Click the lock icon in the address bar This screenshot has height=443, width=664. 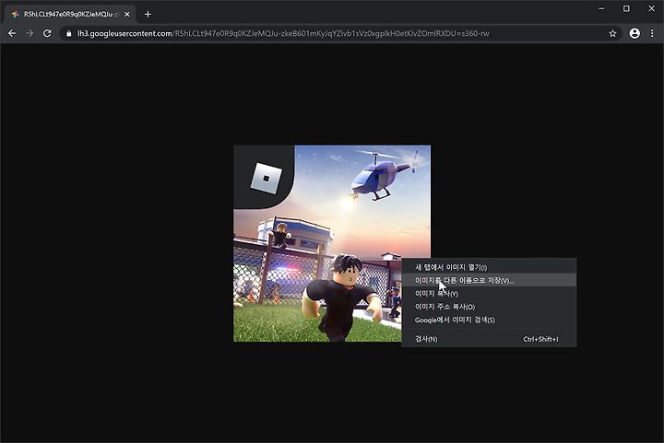69,33
